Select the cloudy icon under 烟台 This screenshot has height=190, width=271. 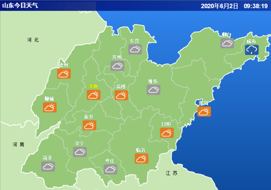pyautogui.click(x=227, y=43)
